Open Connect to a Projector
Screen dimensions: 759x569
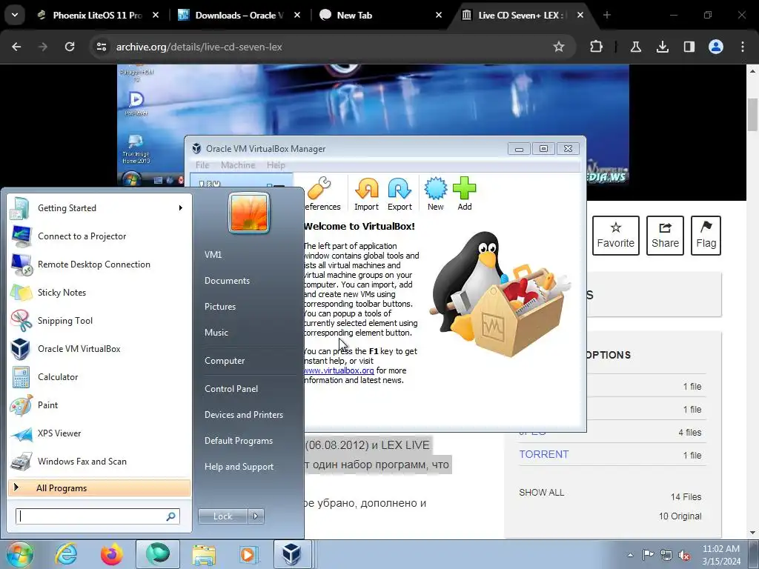coord(82,236)
